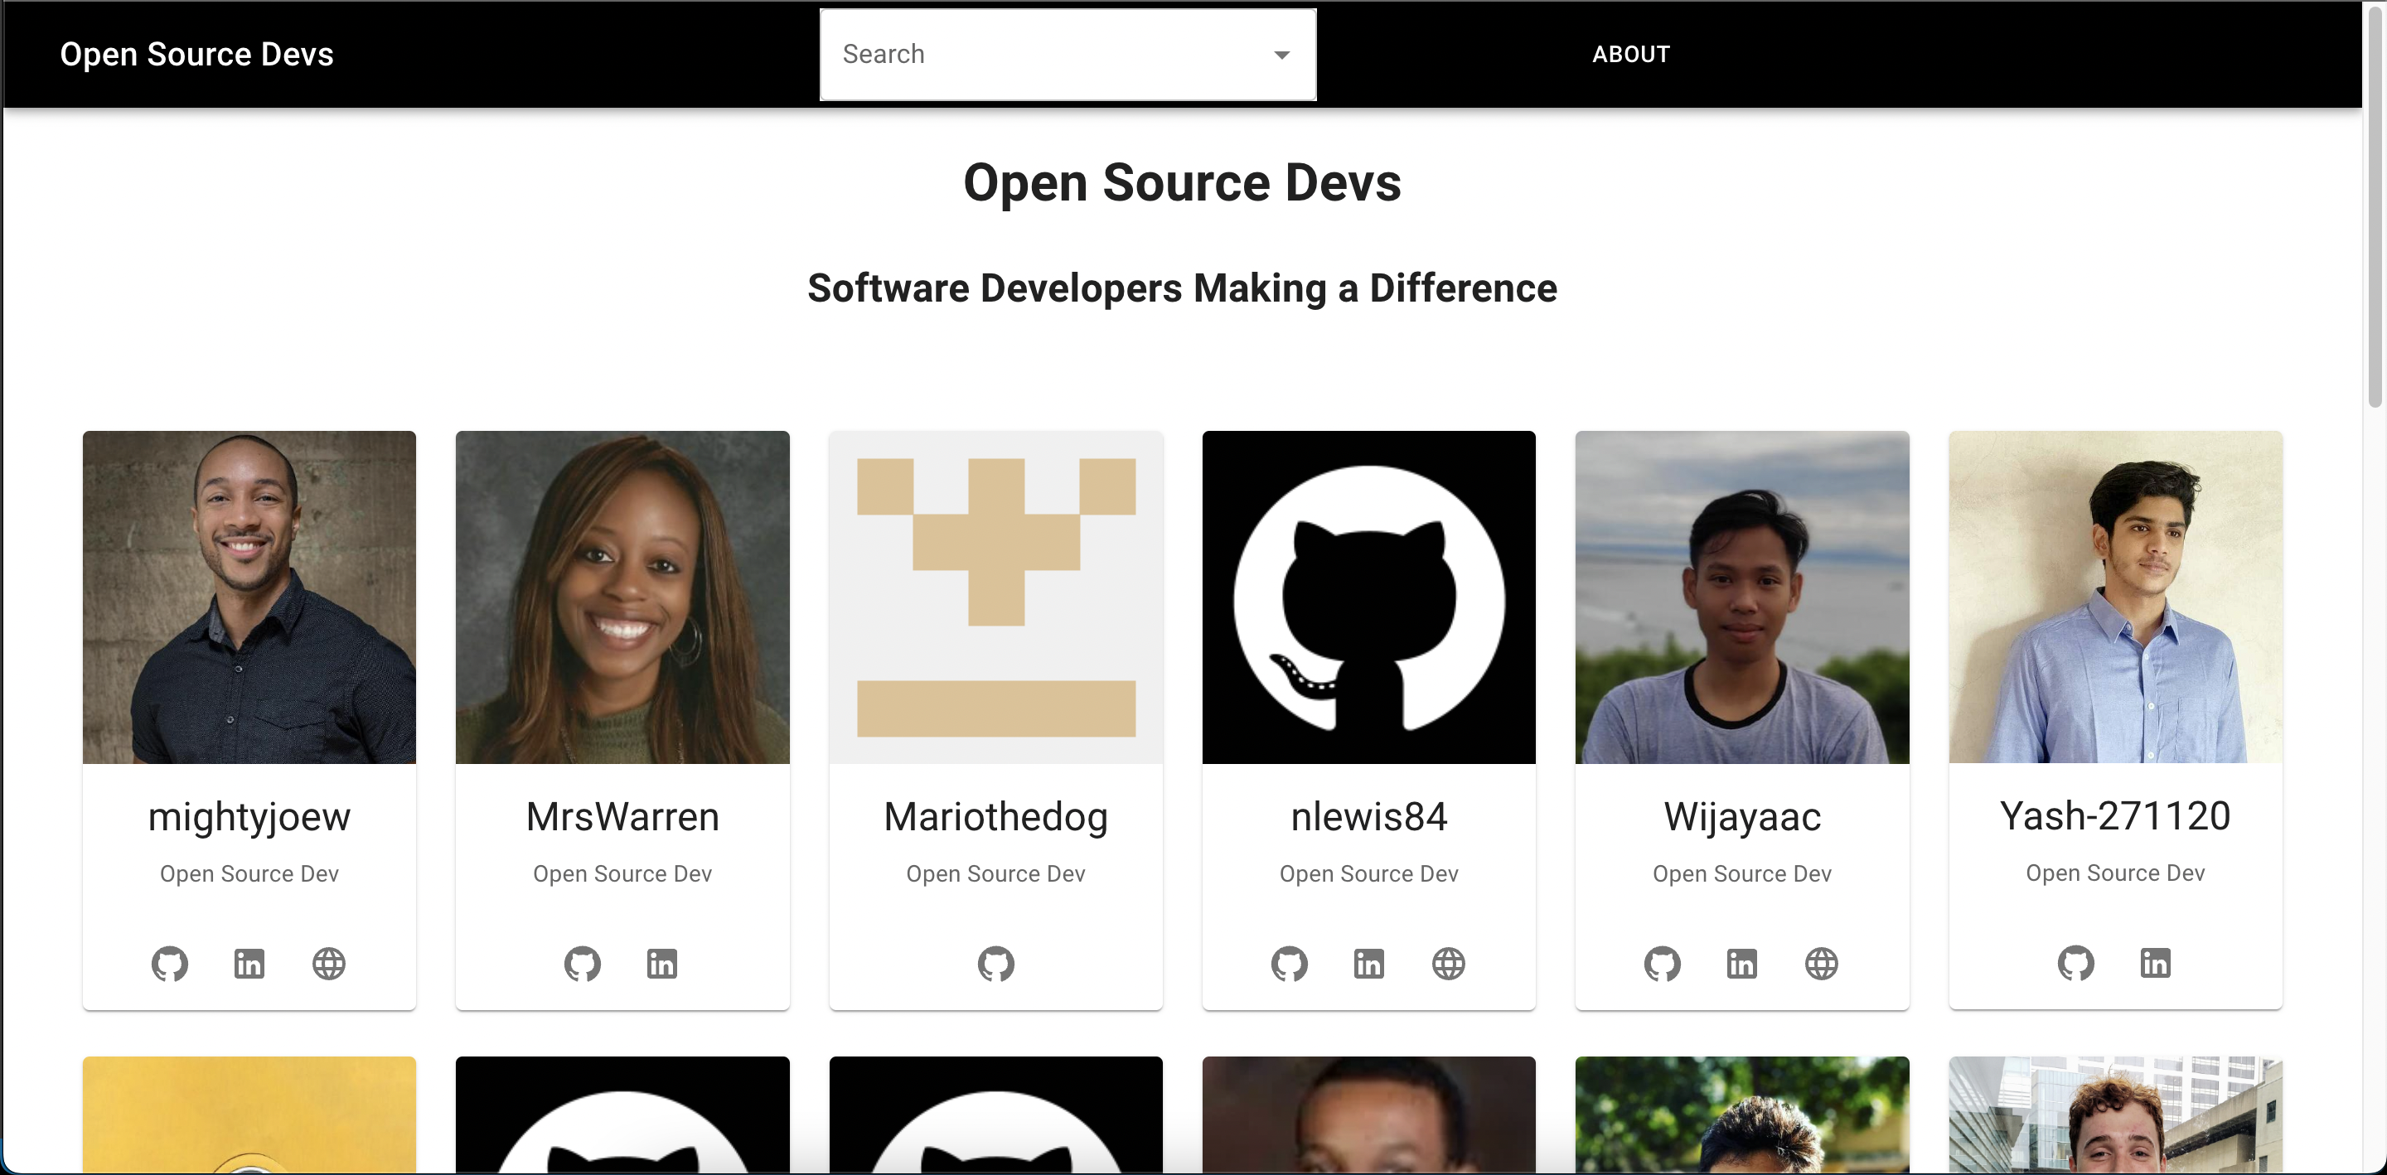This screenshot has width=2387, height=1175.
Task: Open nlewis84's LinkedIn icon
Action: pos(1368,964)
